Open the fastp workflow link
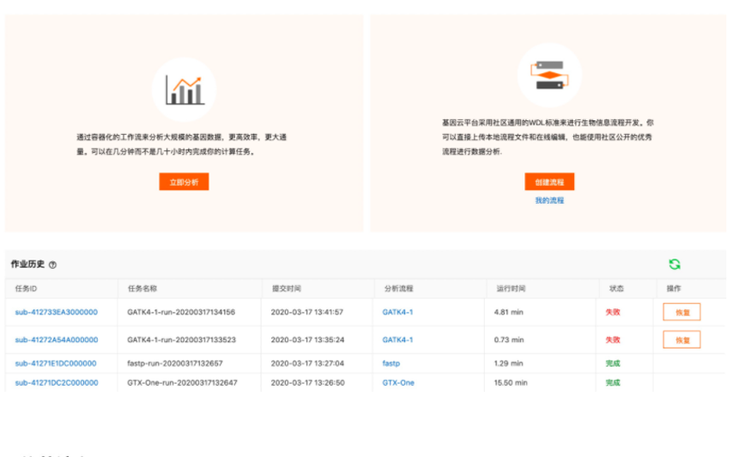The width and height of the screenshot is (739, 457). click(391, 363)
